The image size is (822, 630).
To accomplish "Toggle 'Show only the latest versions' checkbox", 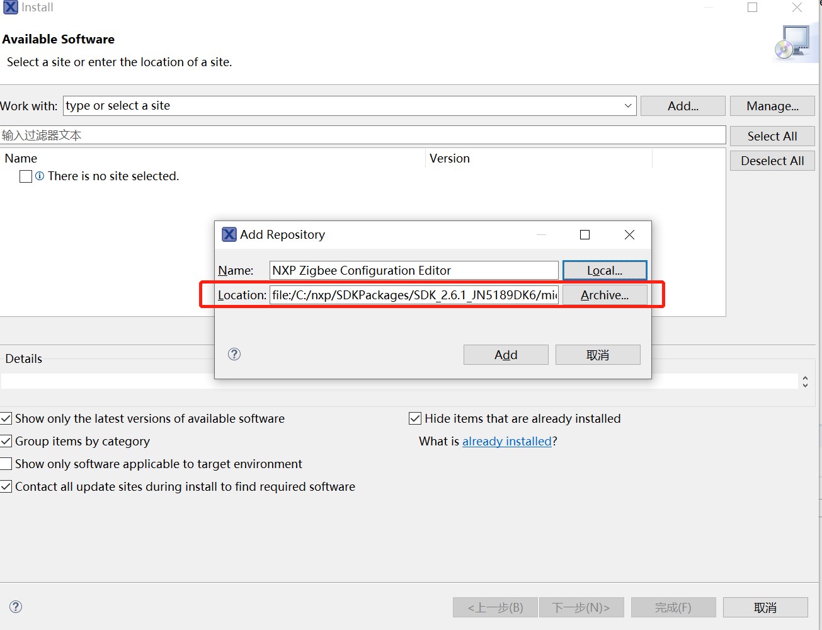I will pyautogui.click(x=6, y=419).
